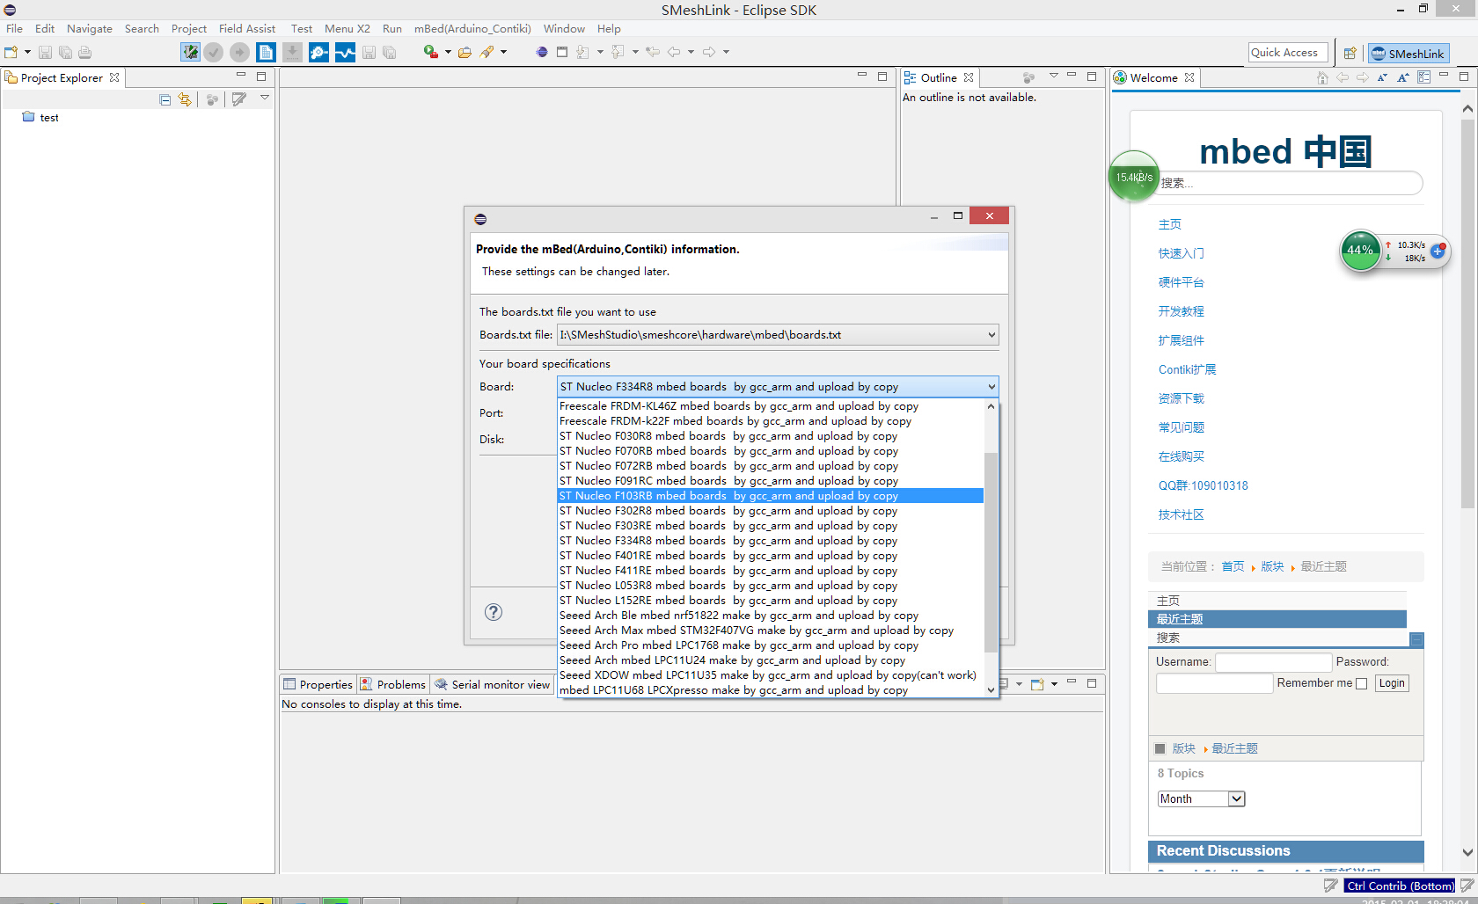Viewport: 1478px width, 904px height.
Task: Open the Navigate menu
Action: click(90, 29)
